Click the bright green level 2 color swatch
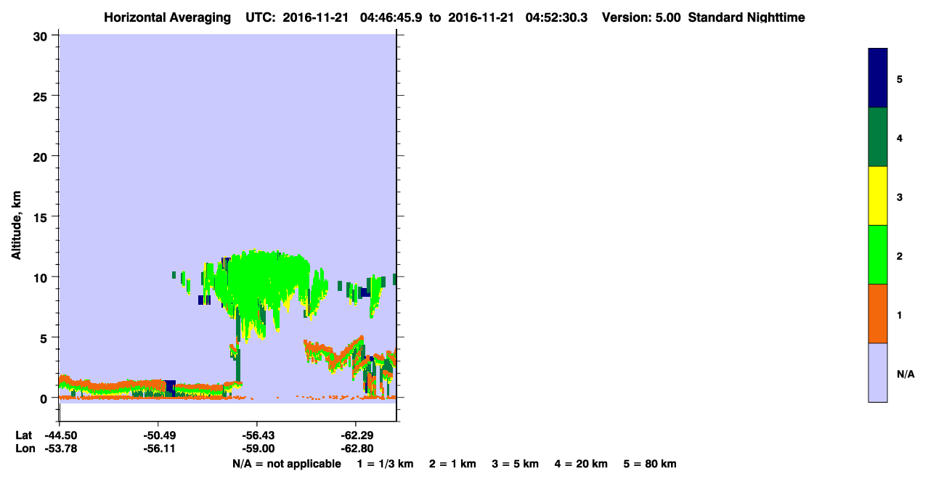The width and height of the screenshot is (944, 484). (878, 255)
